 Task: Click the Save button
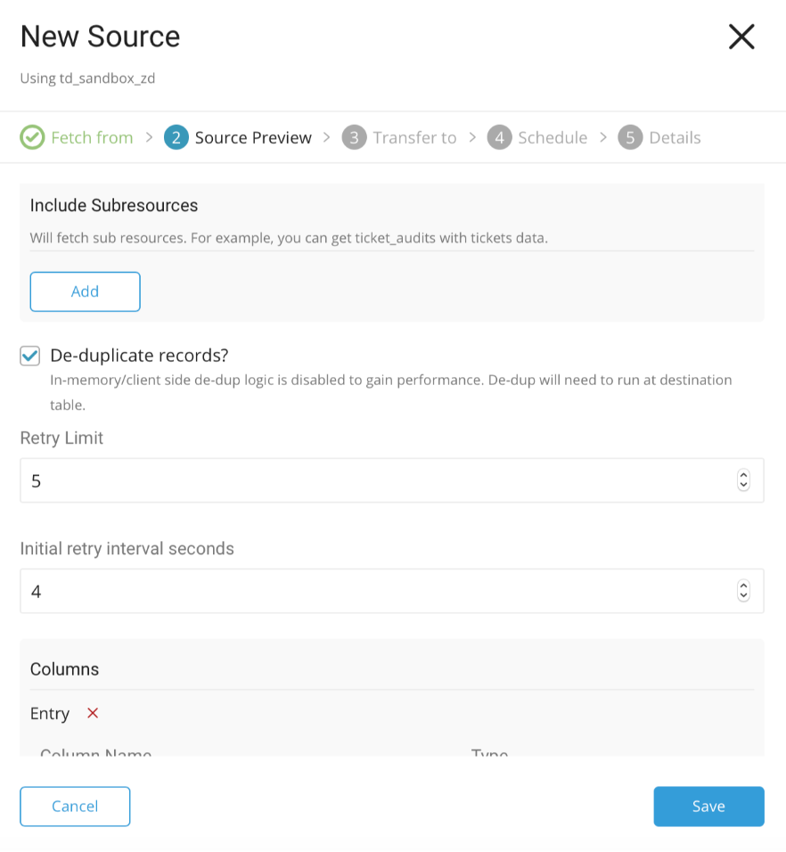(x=708, y=807)
